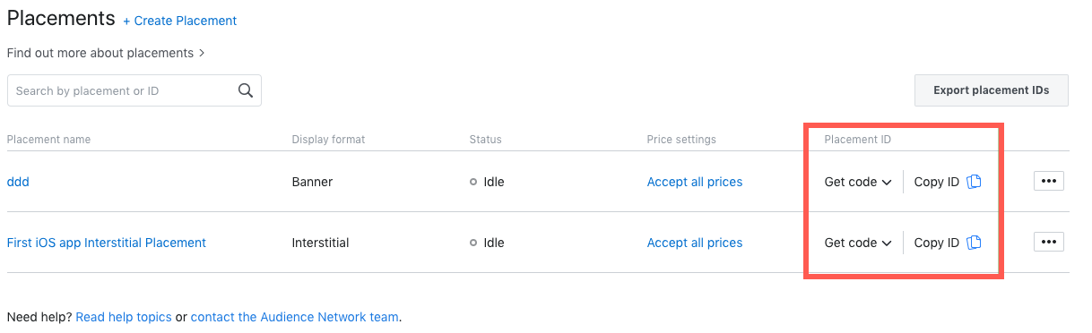Click the search magnifier icon

pos(245,90)
